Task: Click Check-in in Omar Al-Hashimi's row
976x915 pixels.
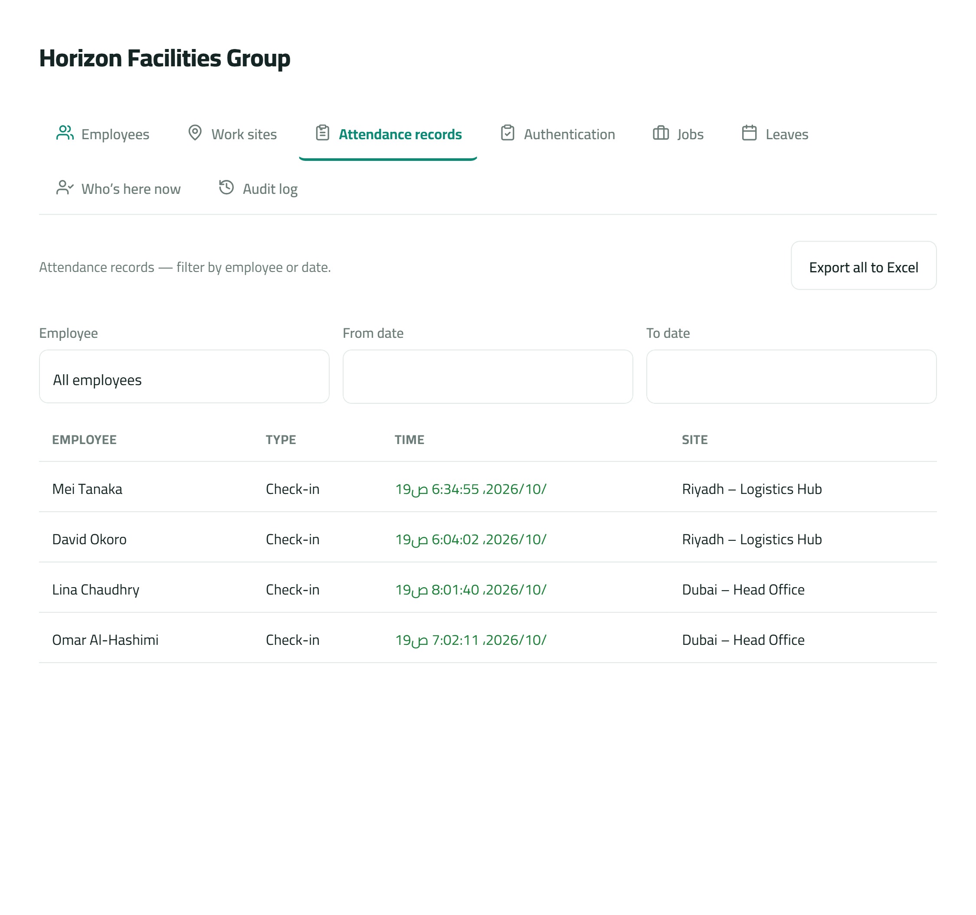Action: click(x=293, y=640)
